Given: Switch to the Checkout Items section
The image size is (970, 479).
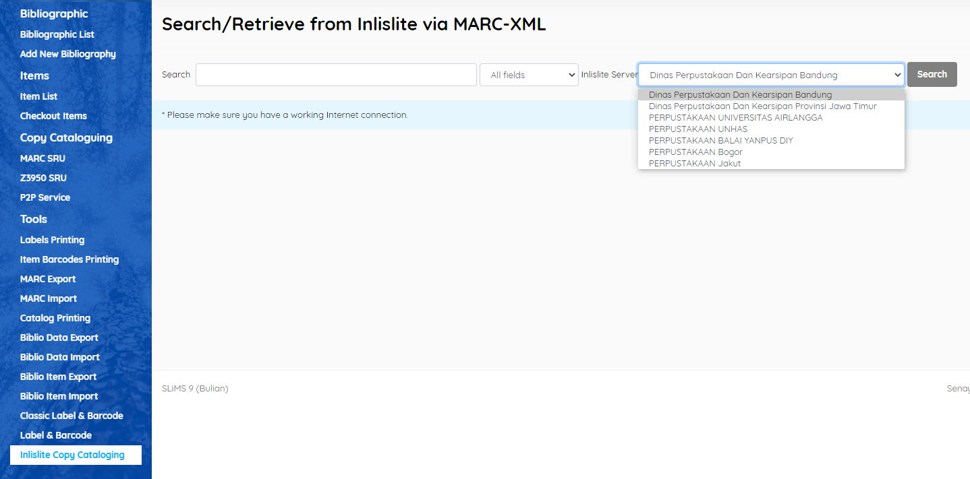Looking at the screenshot, I should [x=53, y=115].
